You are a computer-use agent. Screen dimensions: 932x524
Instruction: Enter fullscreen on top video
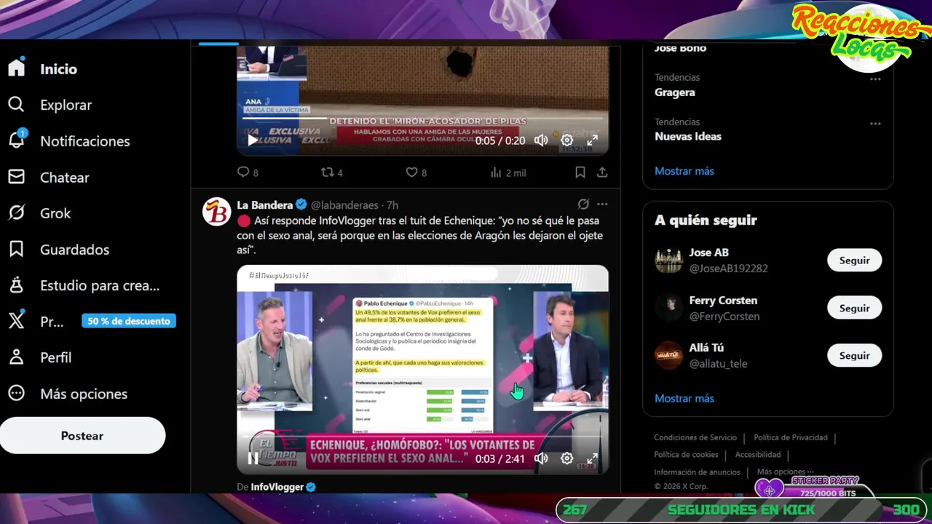(593, 140)
